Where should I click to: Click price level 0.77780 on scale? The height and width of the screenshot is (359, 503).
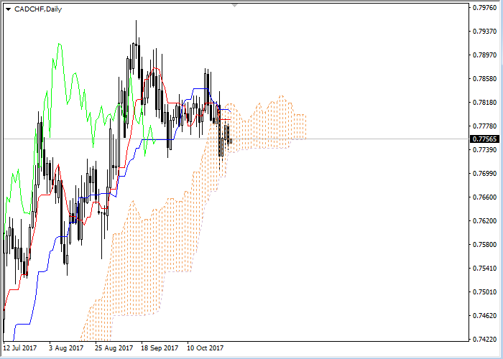click(x=485, y=126)
